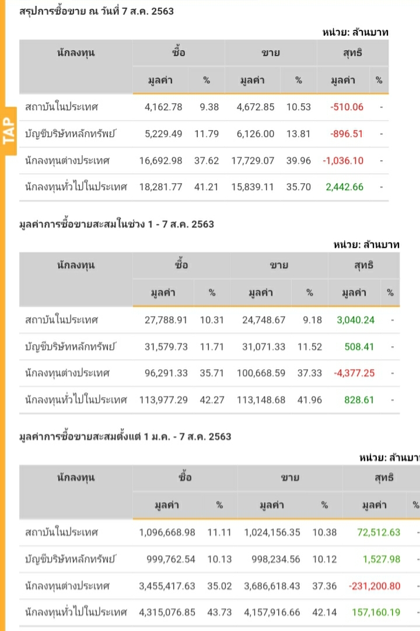This screenshot has height=631, width=420.
Task: Click buy value 1,096,668.98 in the third table
Action: (x=167, y=532)
